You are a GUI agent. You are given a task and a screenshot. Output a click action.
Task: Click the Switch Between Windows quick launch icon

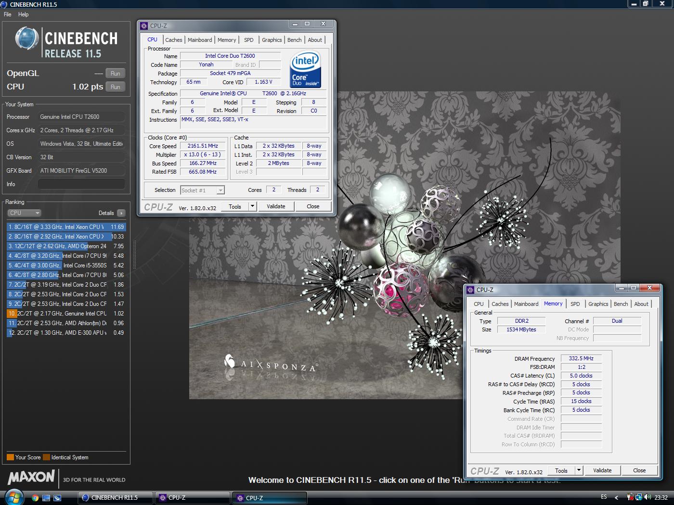[57, 498]
